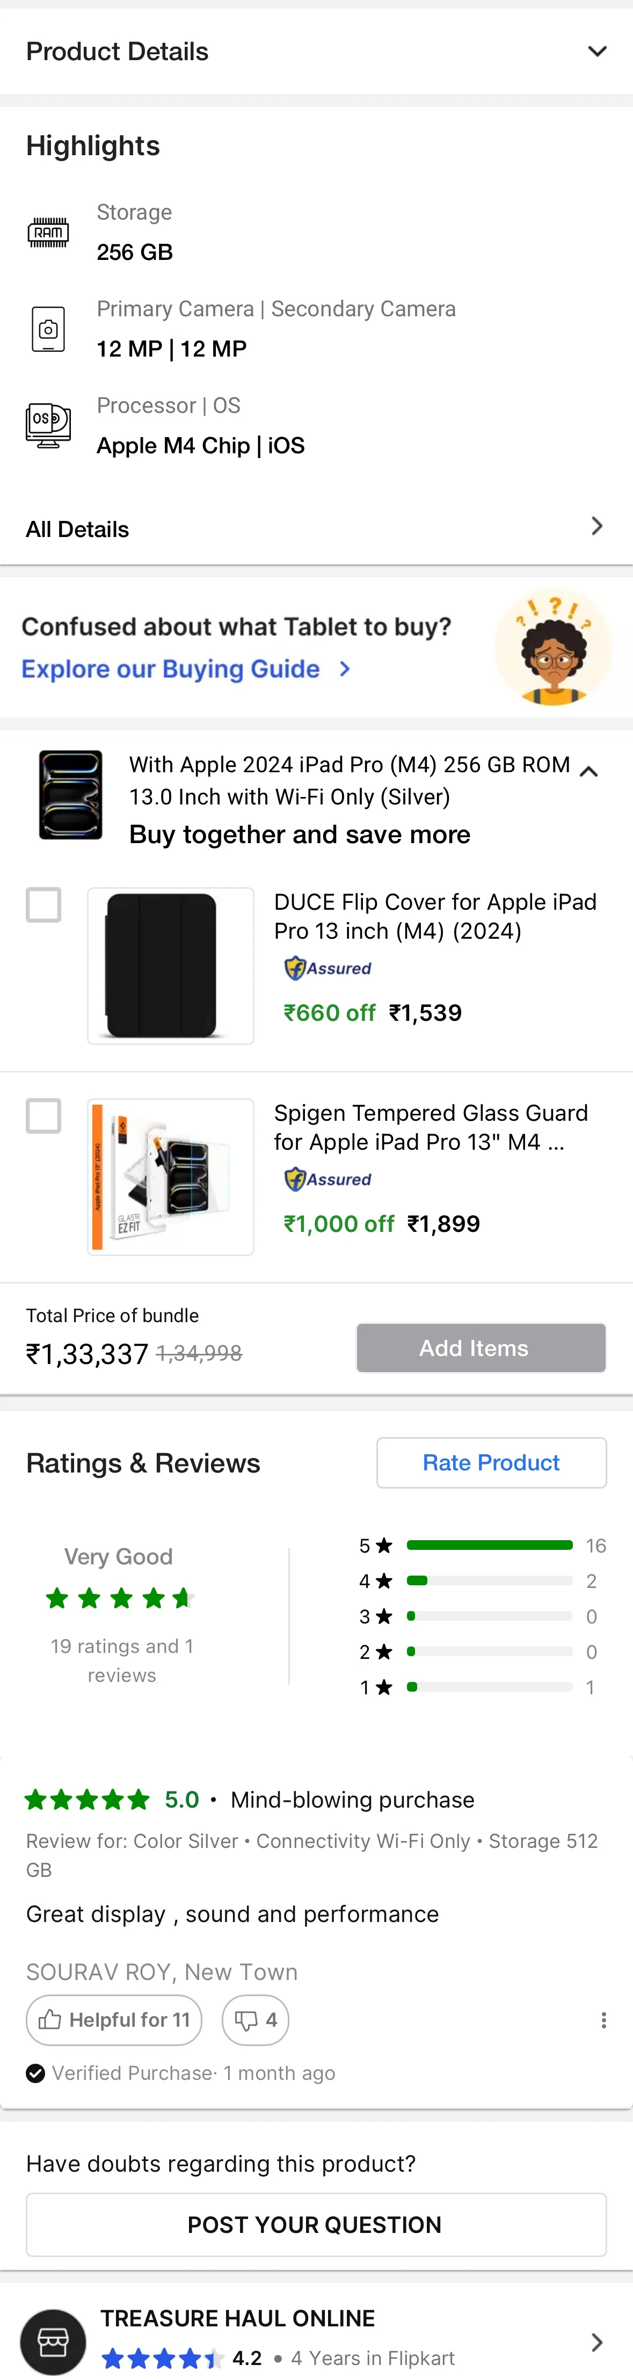Image resolution: width=633 pixels, height=2379 pixels.
Task: Tap the thumbs-up Helpful icon
Action: click(x=50, y=2020)
